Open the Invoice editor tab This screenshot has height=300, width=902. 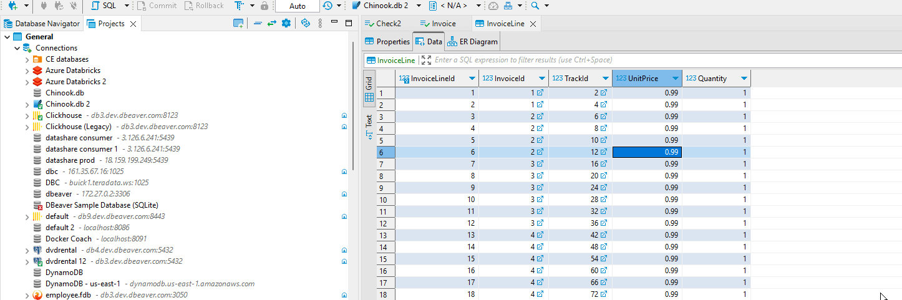coord(438,24)
